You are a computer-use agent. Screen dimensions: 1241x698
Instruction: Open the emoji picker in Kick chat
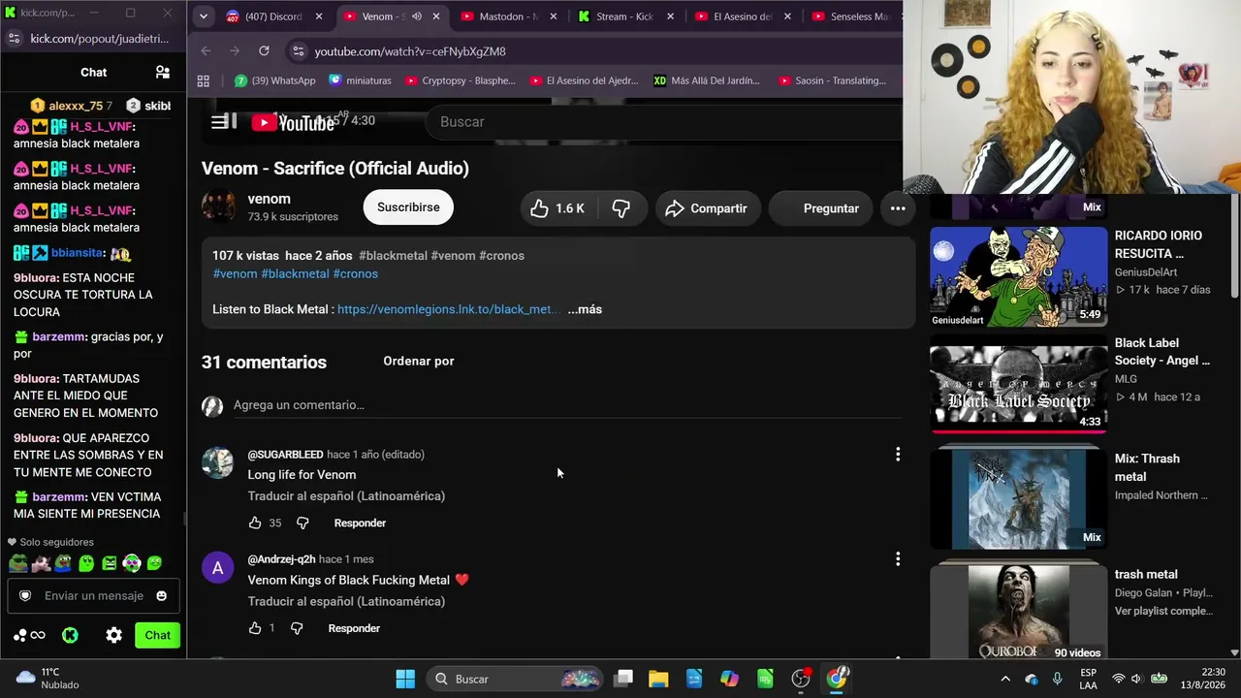162,596
